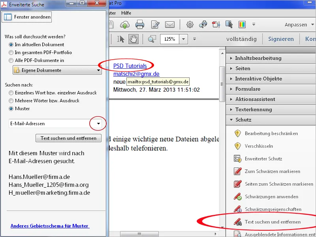Viewport: 316px width, 237px height.
Task: Open the 125% zoom level dropdown
Action: tap(183, 39)
